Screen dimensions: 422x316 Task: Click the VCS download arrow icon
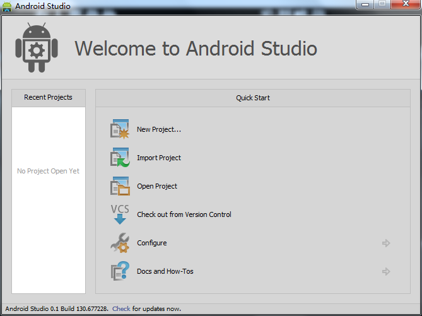pyautogui.click(x=120, y=214)
